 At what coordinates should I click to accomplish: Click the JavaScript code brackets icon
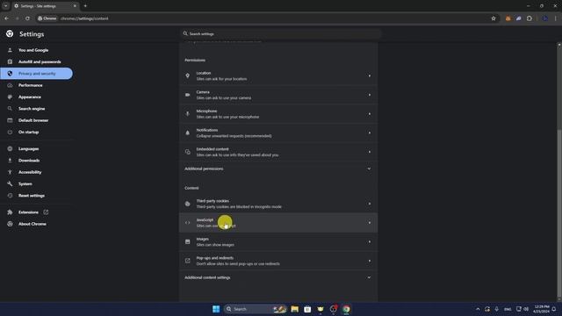(x=187, y=222)
